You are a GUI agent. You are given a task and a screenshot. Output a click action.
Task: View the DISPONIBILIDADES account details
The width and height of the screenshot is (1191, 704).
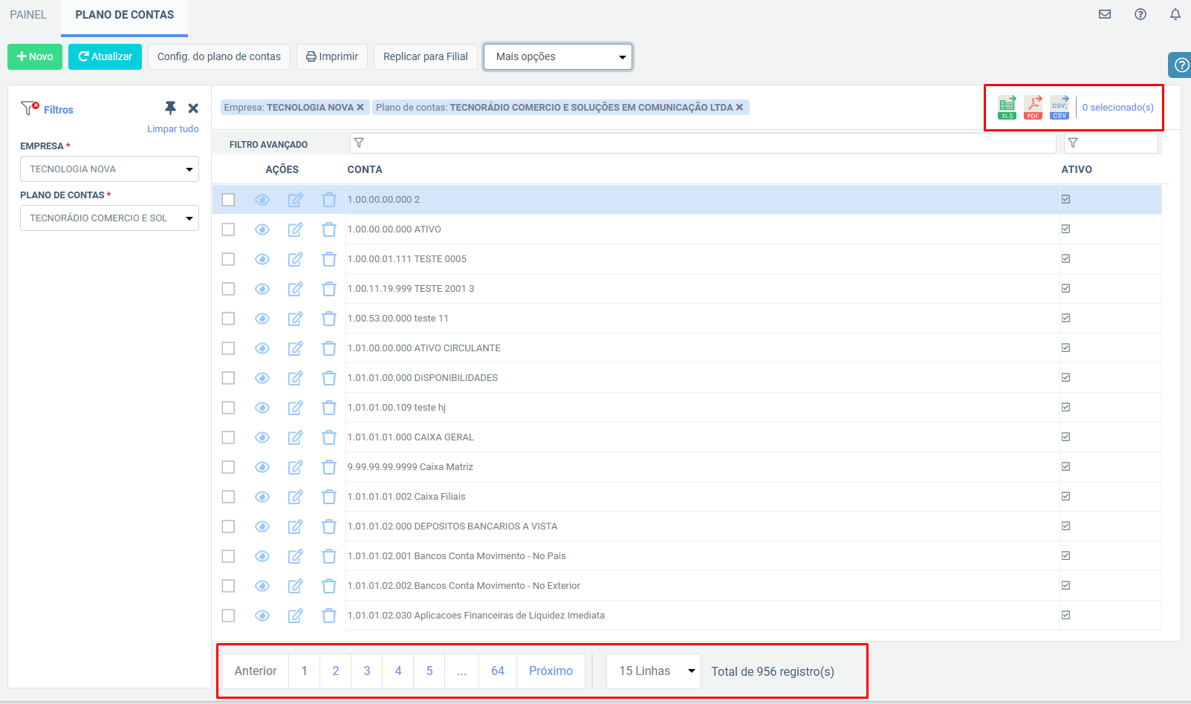coord(262,378)
